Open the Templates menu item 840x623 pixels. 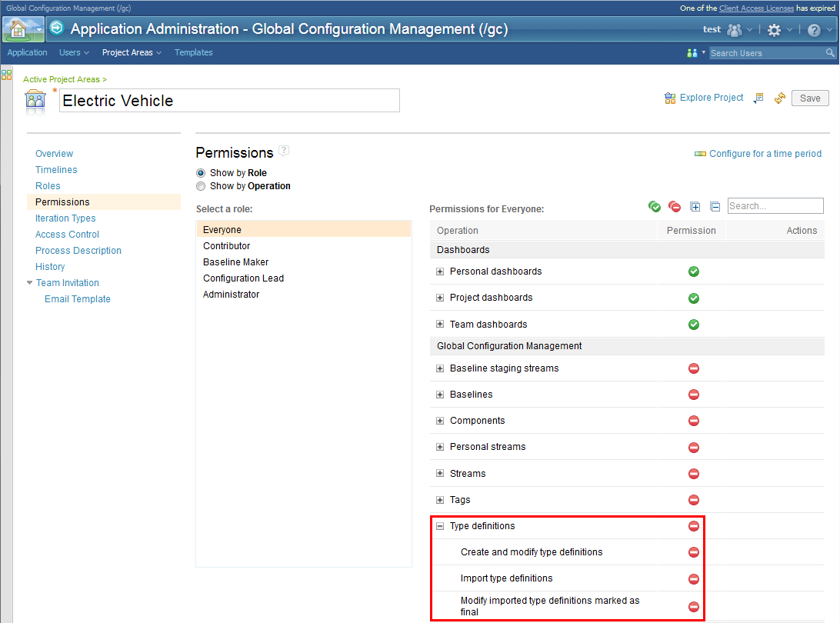(193, 53)
